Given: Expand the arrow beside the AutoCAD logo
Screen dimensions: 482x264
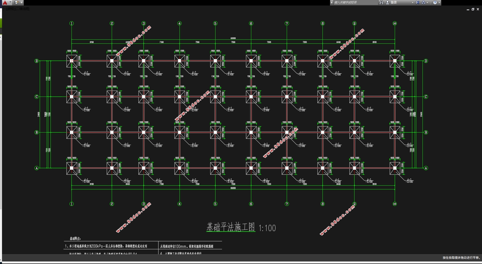Looking at the screenshot, I should [10, 2].
